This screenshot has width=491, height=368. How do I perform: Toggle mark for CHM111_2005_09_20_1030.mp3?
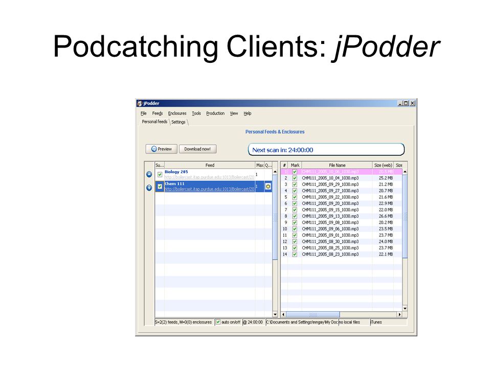pos(295,203)
